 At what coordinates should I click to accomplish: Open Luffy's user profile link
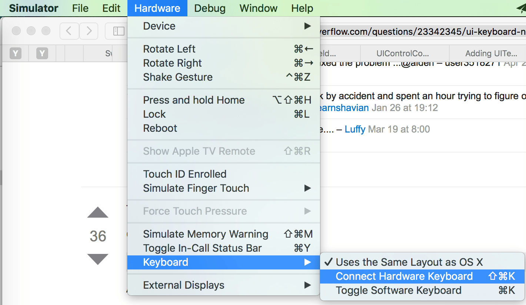tap(355, 129)
